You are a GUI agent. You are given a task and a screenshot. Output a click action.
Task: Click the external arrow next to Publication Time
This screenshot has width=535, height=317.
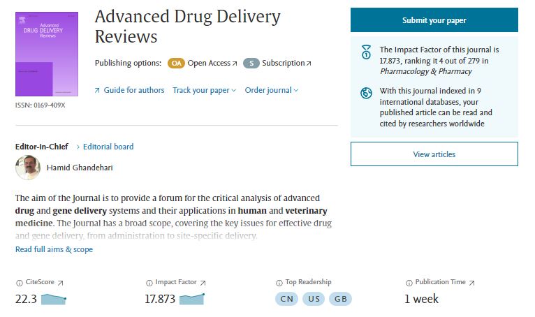472,283
